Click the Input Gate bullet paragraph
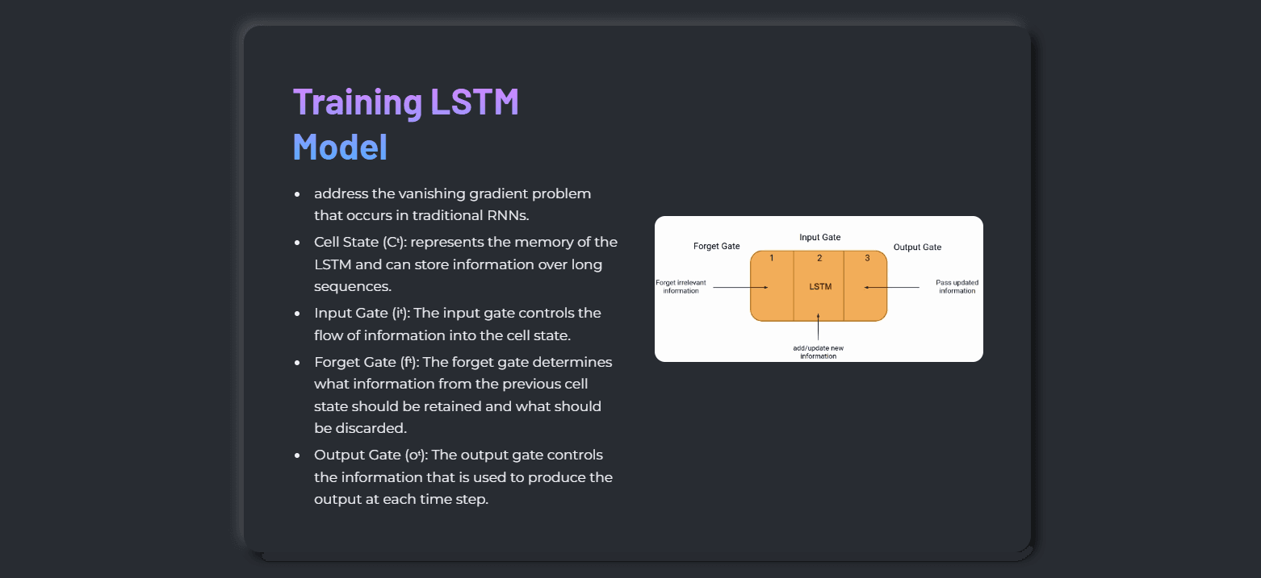Image resolution: width=1261 pixels, height=578 pixels. click(458, 324)
